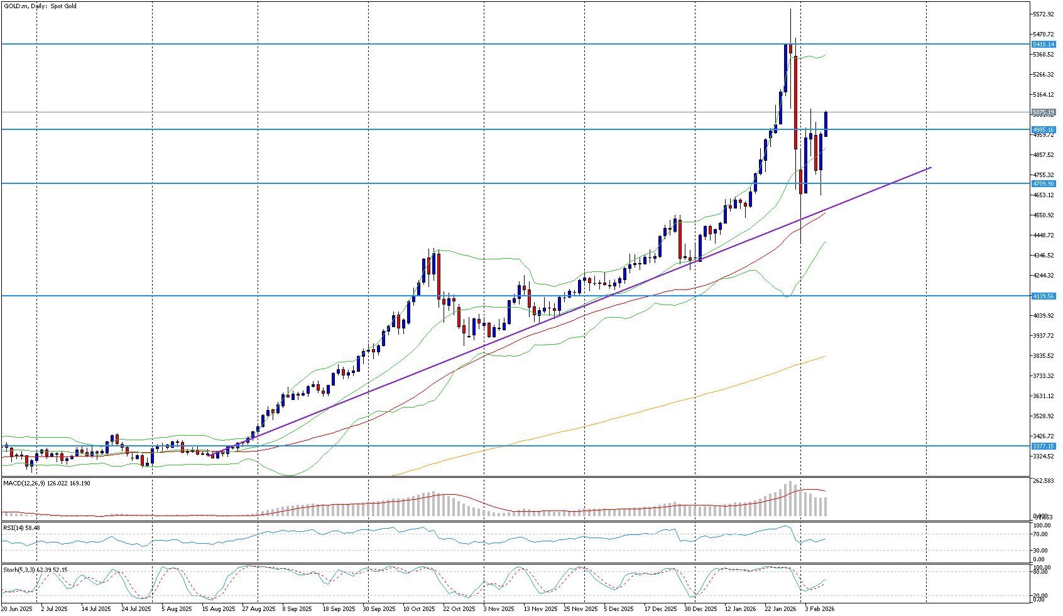1063x616 pixels.
Task: Click the 4709.90 price level label
Action: [x=1043, y=184]
